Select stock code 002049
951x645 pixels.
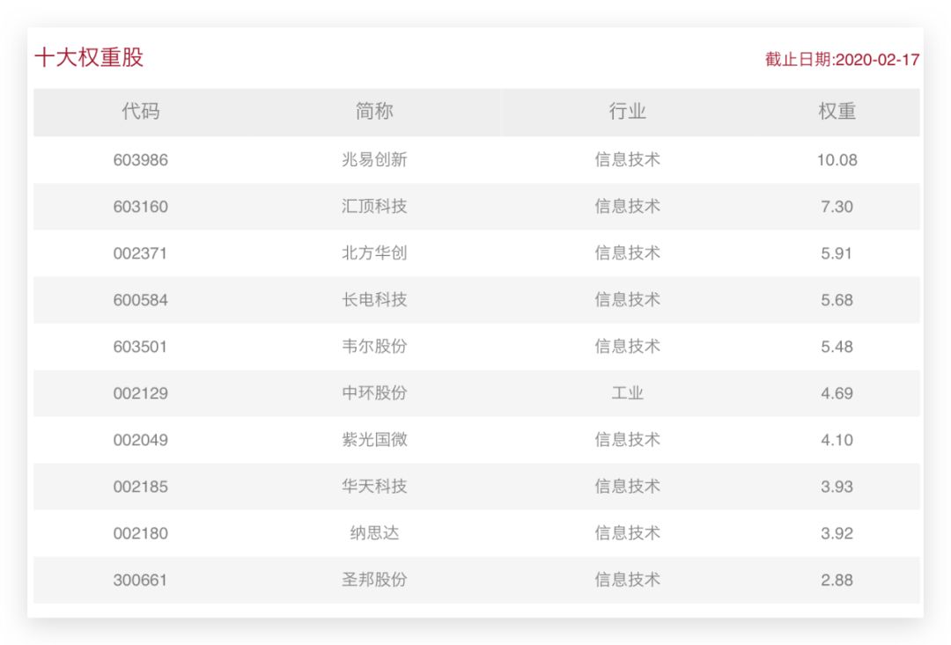141,440
